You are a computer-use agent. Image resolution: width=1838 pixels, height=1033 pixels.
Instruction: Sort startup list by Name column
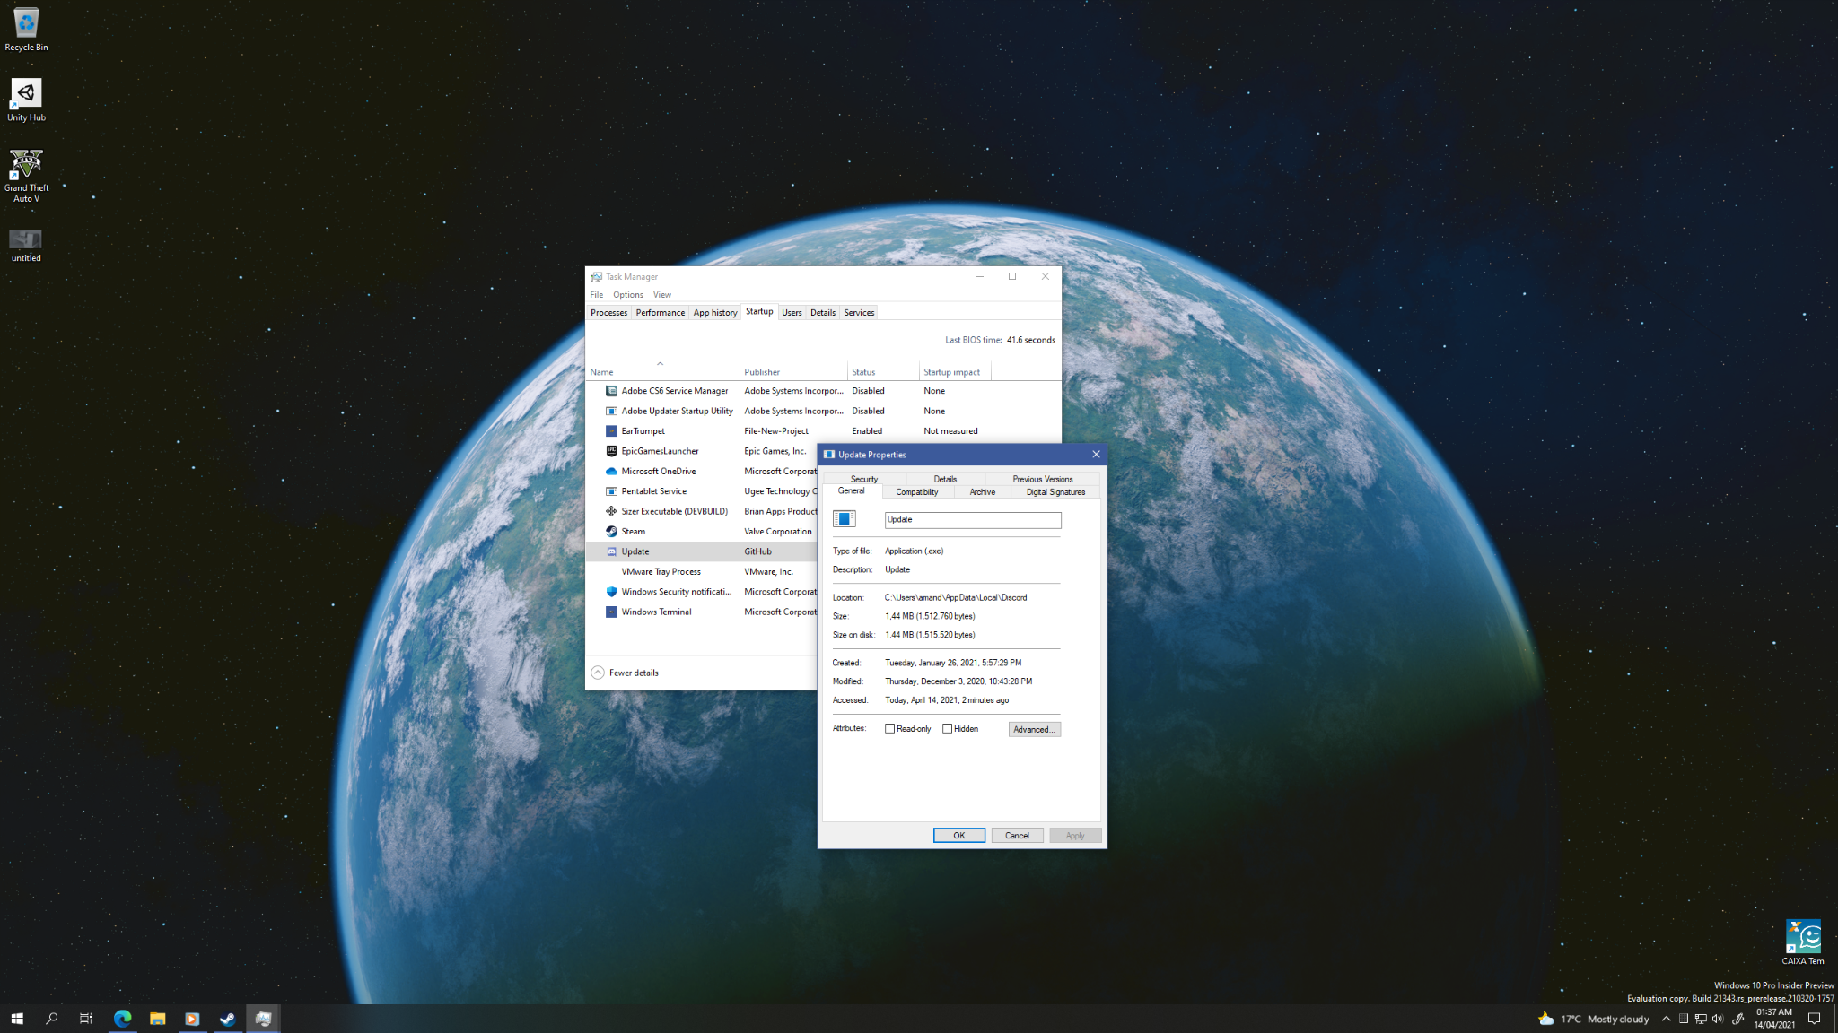[x=662, y=371]
